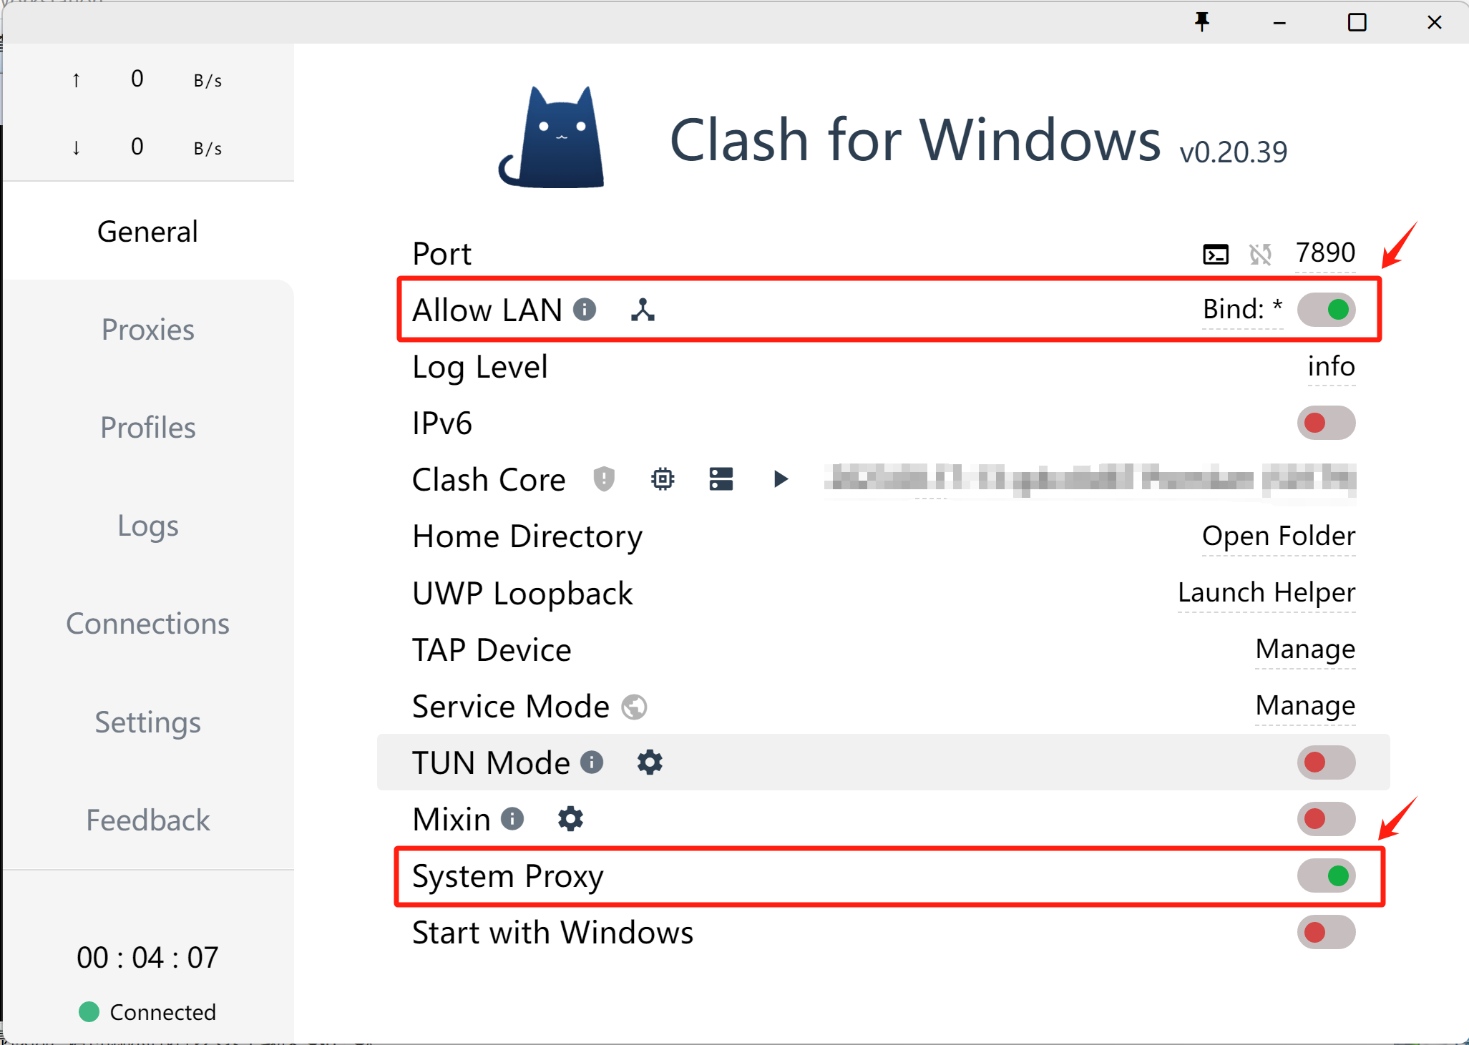The width and height of the screenshot is (1469, 1045).
Task: Enable the IPv6 toggle
Action: (1326, 423)
